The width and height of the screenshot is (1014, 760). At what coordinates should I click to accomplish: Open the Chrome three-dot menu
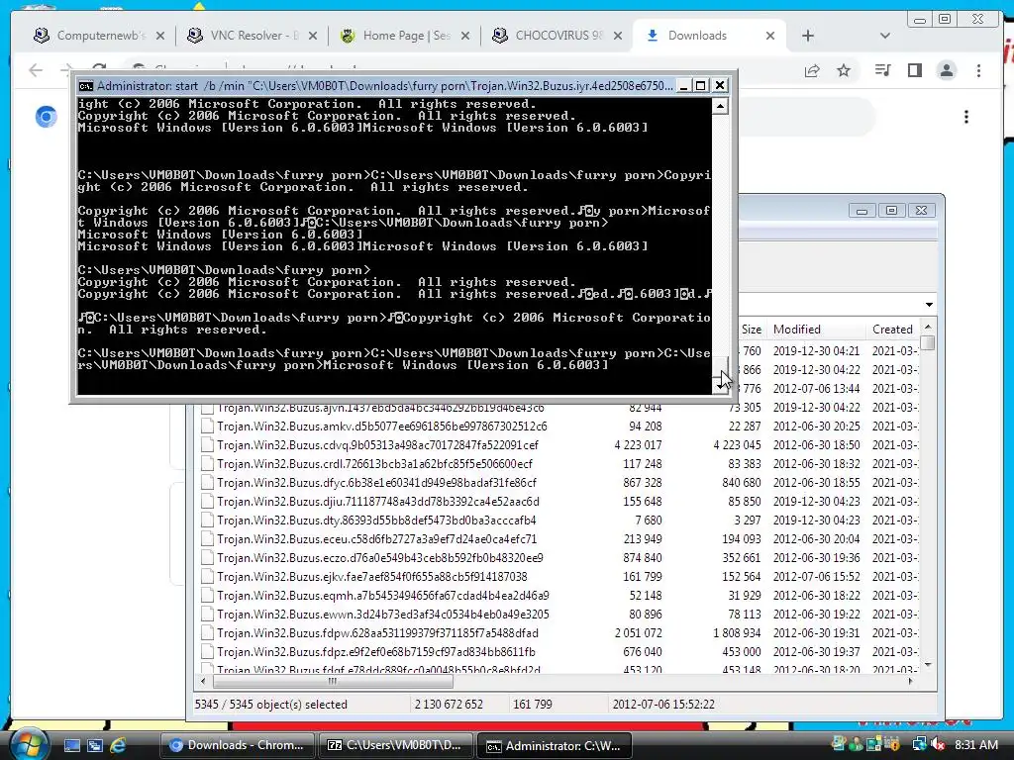pos(978,70)
